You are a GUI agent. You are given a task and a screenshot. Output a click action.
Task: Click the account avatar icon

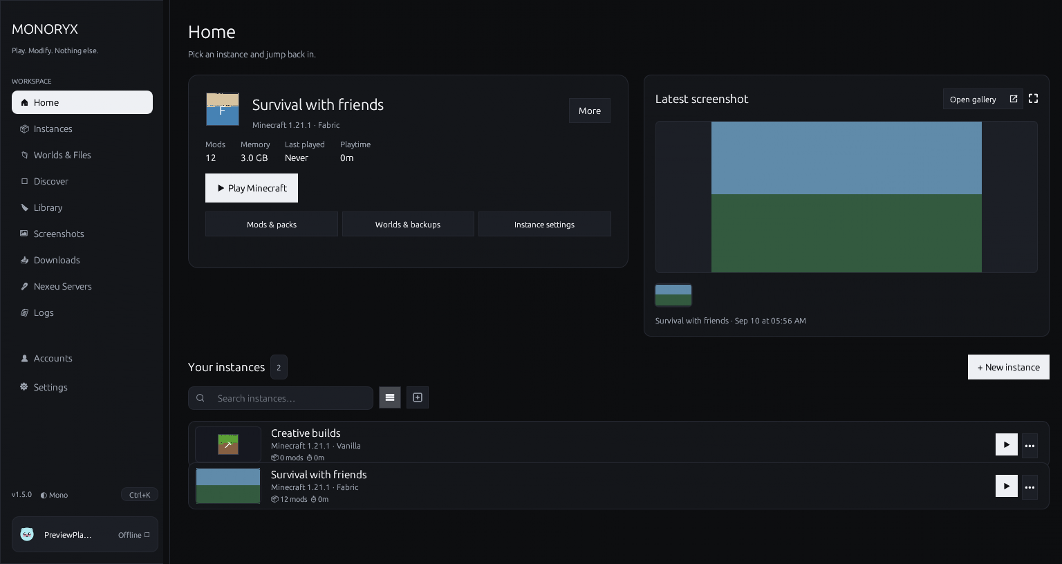tap(27, 534)
